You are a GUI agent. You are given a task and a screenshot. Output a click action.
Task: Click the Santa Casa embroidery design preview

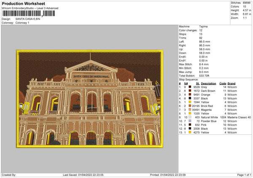tap(89, 99)
